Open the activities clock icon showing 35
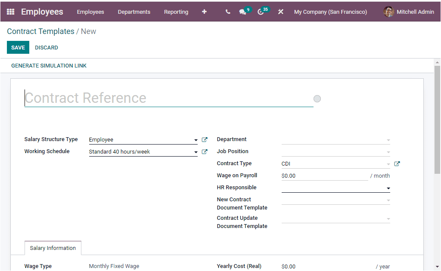 coord(262,12)
